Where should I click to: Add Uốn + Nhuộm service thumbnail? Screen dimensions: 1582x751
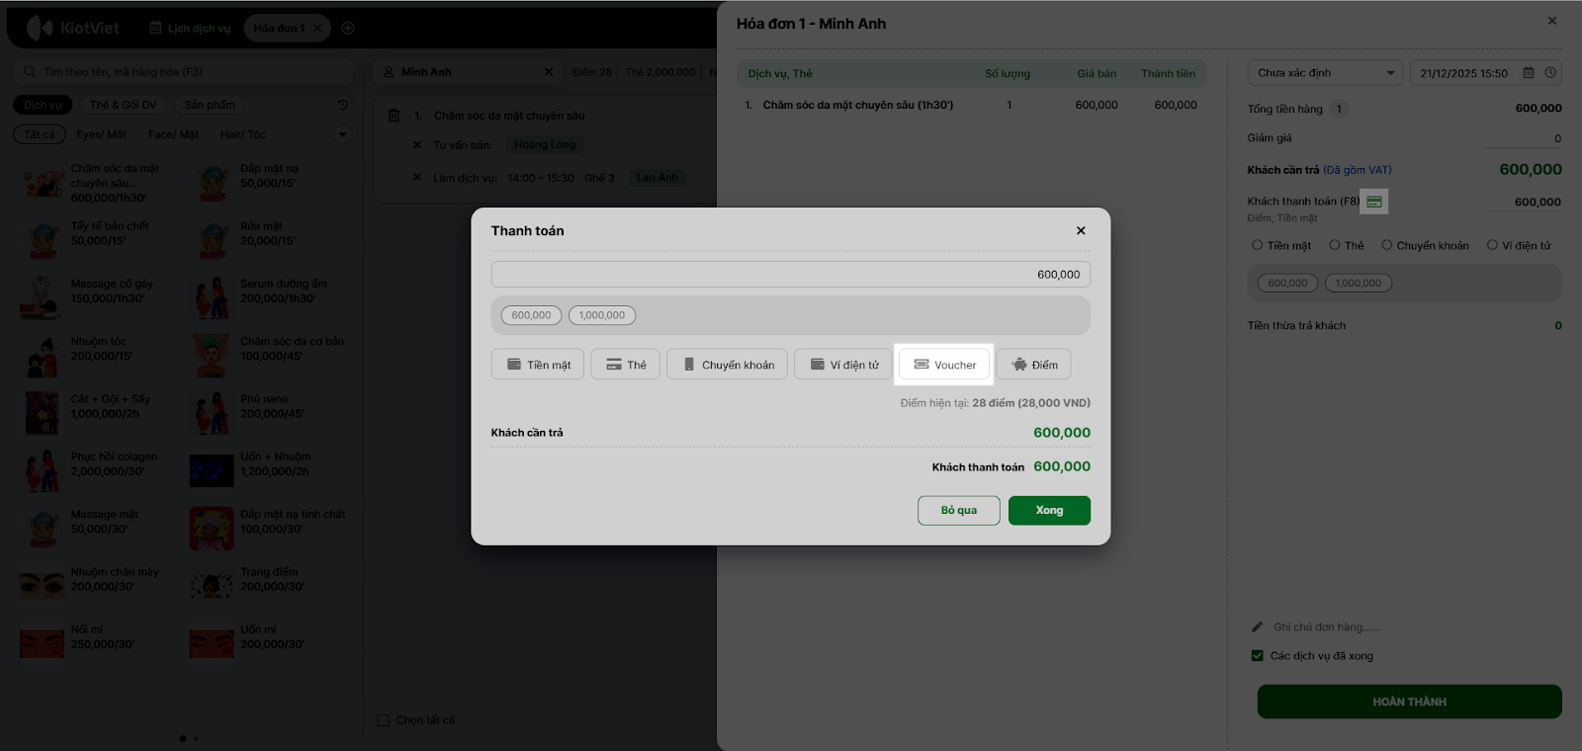212,470
